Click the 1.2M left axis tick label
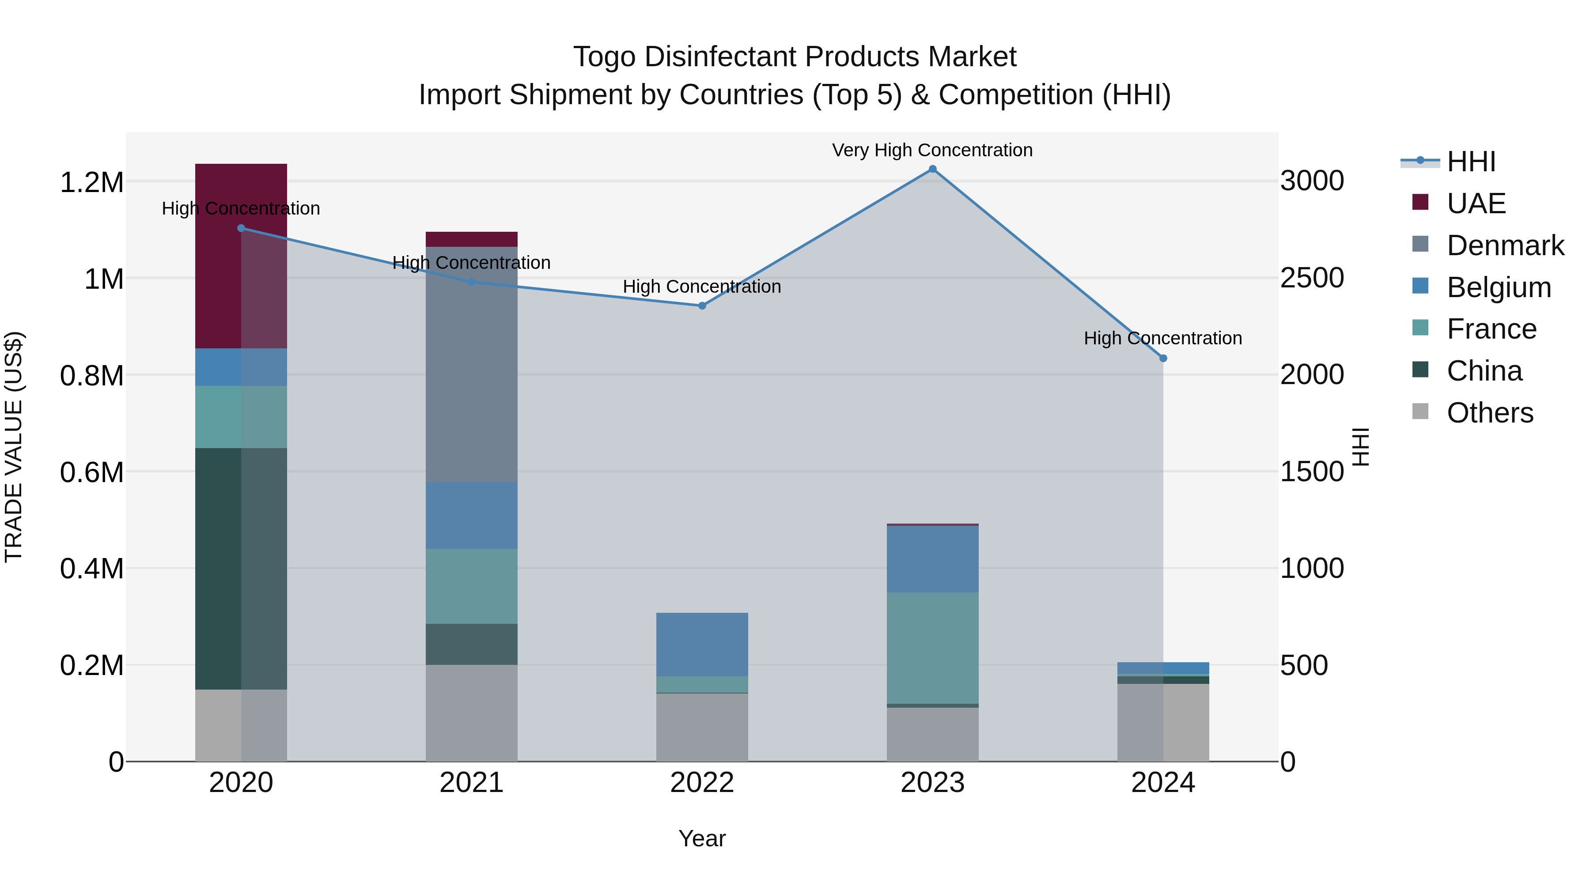Screen dimensions: 1590x894 coord(91,183)
